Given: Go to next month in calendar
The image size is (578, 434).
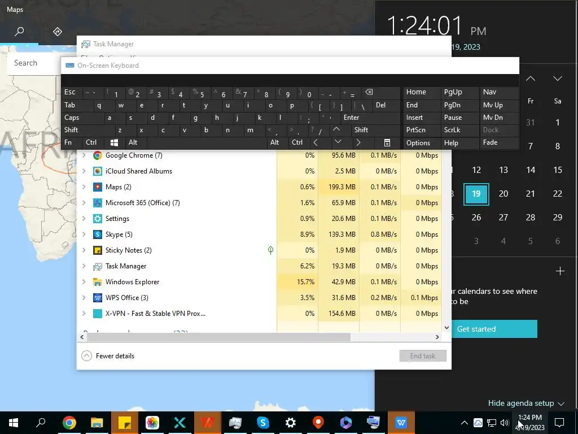Looking at the screenshot, I should tap(557, 78).
